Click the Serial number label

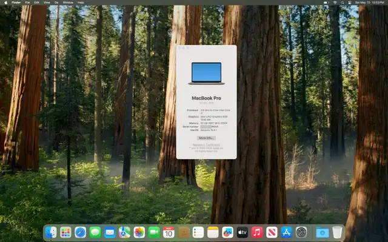190,126
